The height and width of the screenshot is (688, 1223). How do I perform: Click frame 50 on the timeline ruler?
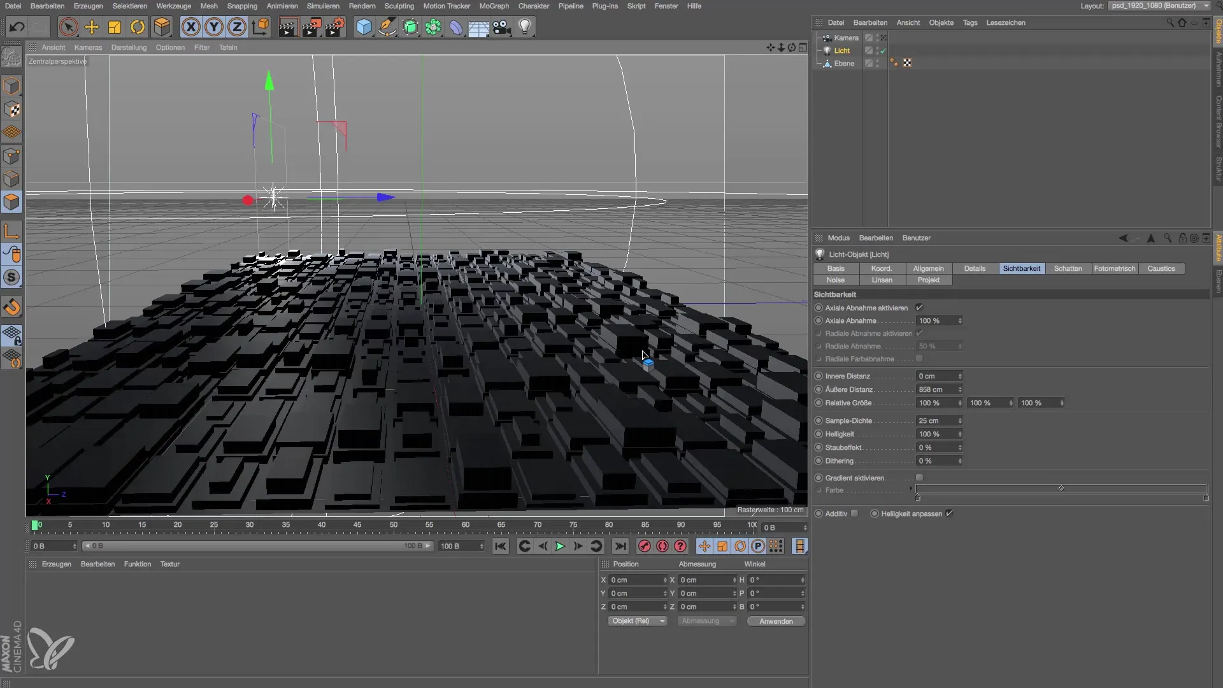[394, 526]
